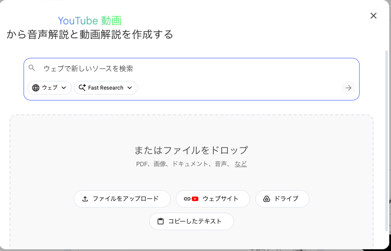Click the search magnifier icon
This screenshot has height=251, width=391.
(x=32, y=68)
